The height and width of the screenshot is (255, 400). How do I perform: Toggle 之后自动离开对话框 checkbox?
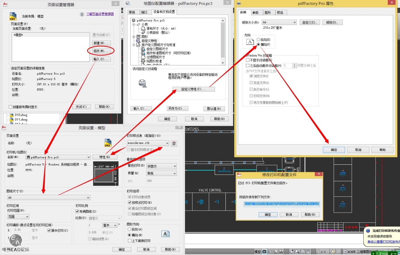(x=248, y=66)
